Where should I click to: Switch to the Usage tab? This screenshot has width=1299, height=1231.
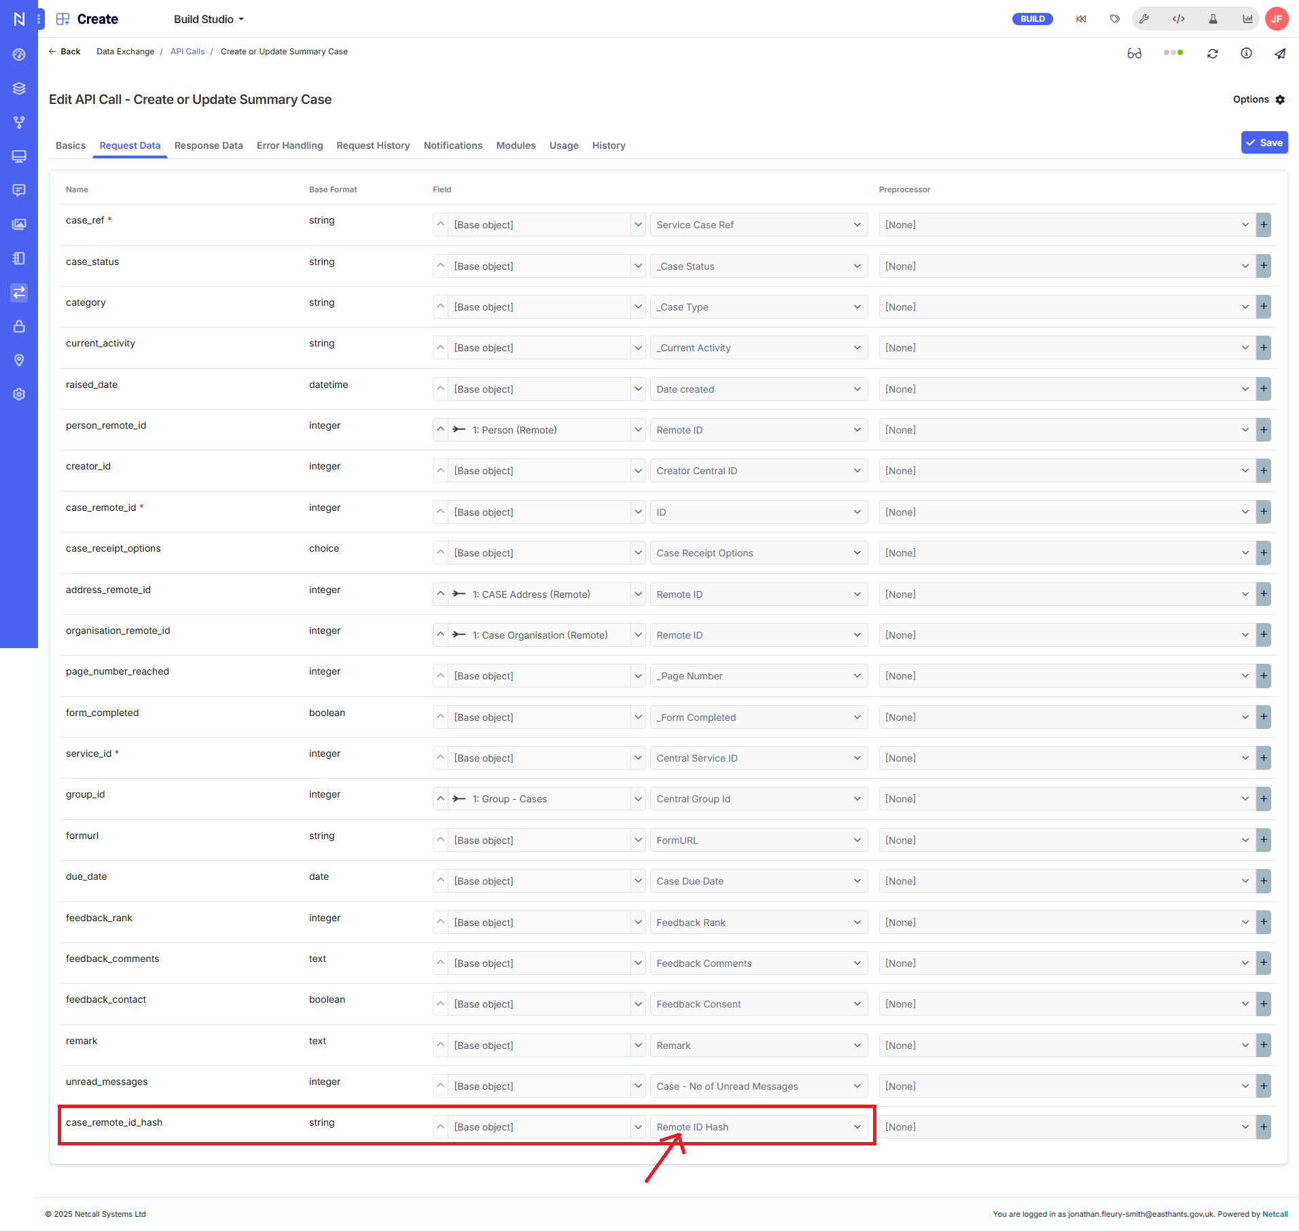564,145
